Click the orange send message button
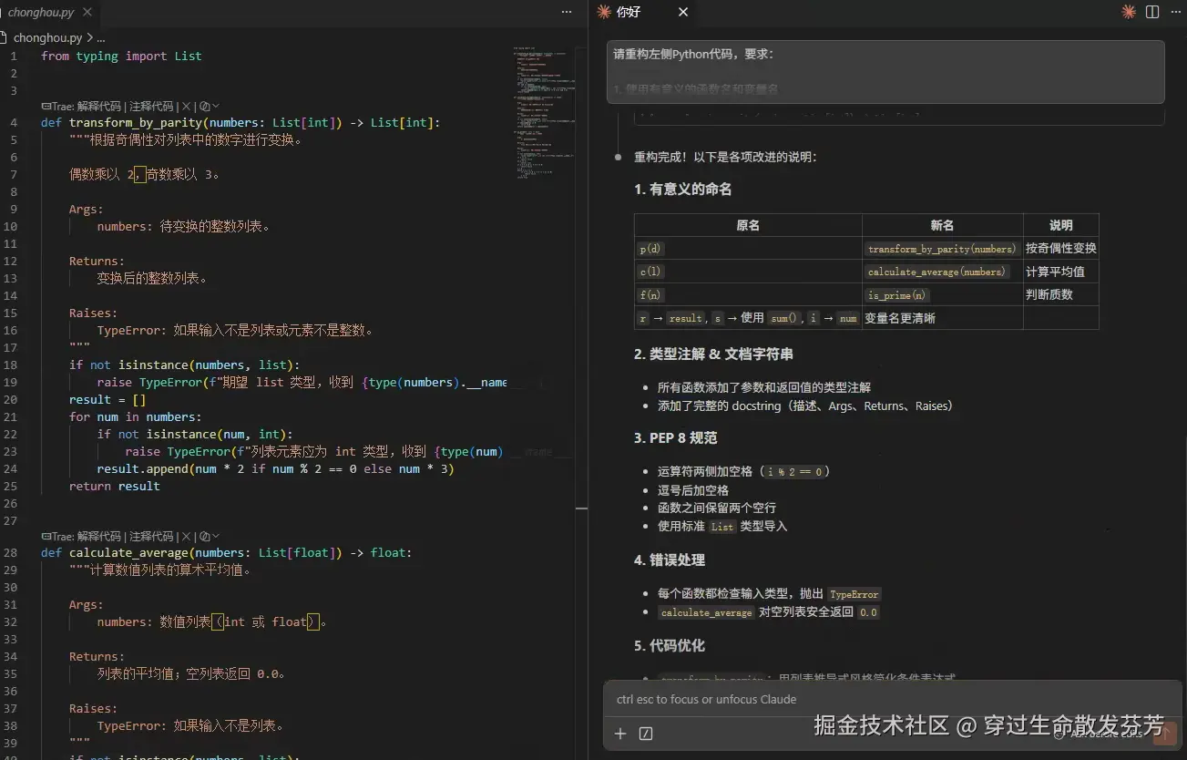This screenshot has width=1187, height=760. click(1164, 733)
